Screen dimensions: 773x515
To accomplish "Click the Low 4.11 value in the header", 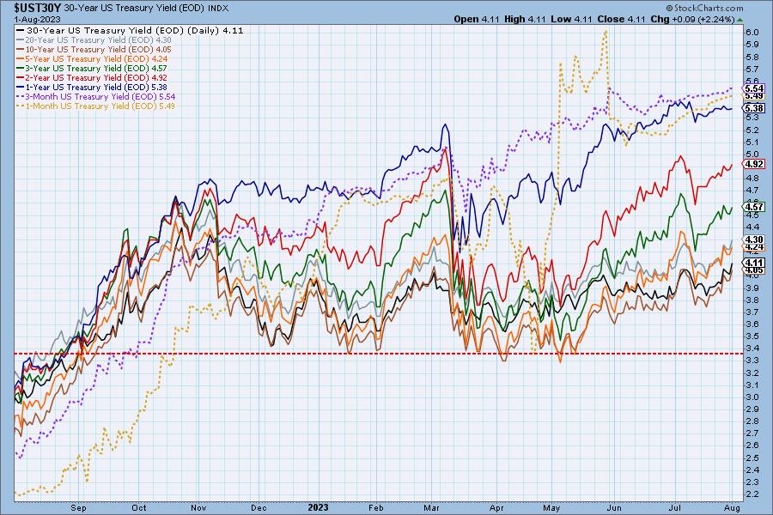I will 571,19.
